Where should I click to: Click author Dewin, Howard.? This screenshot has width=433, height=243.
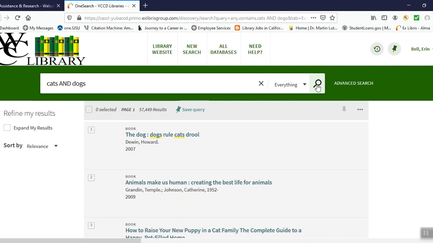pos(142,142)
